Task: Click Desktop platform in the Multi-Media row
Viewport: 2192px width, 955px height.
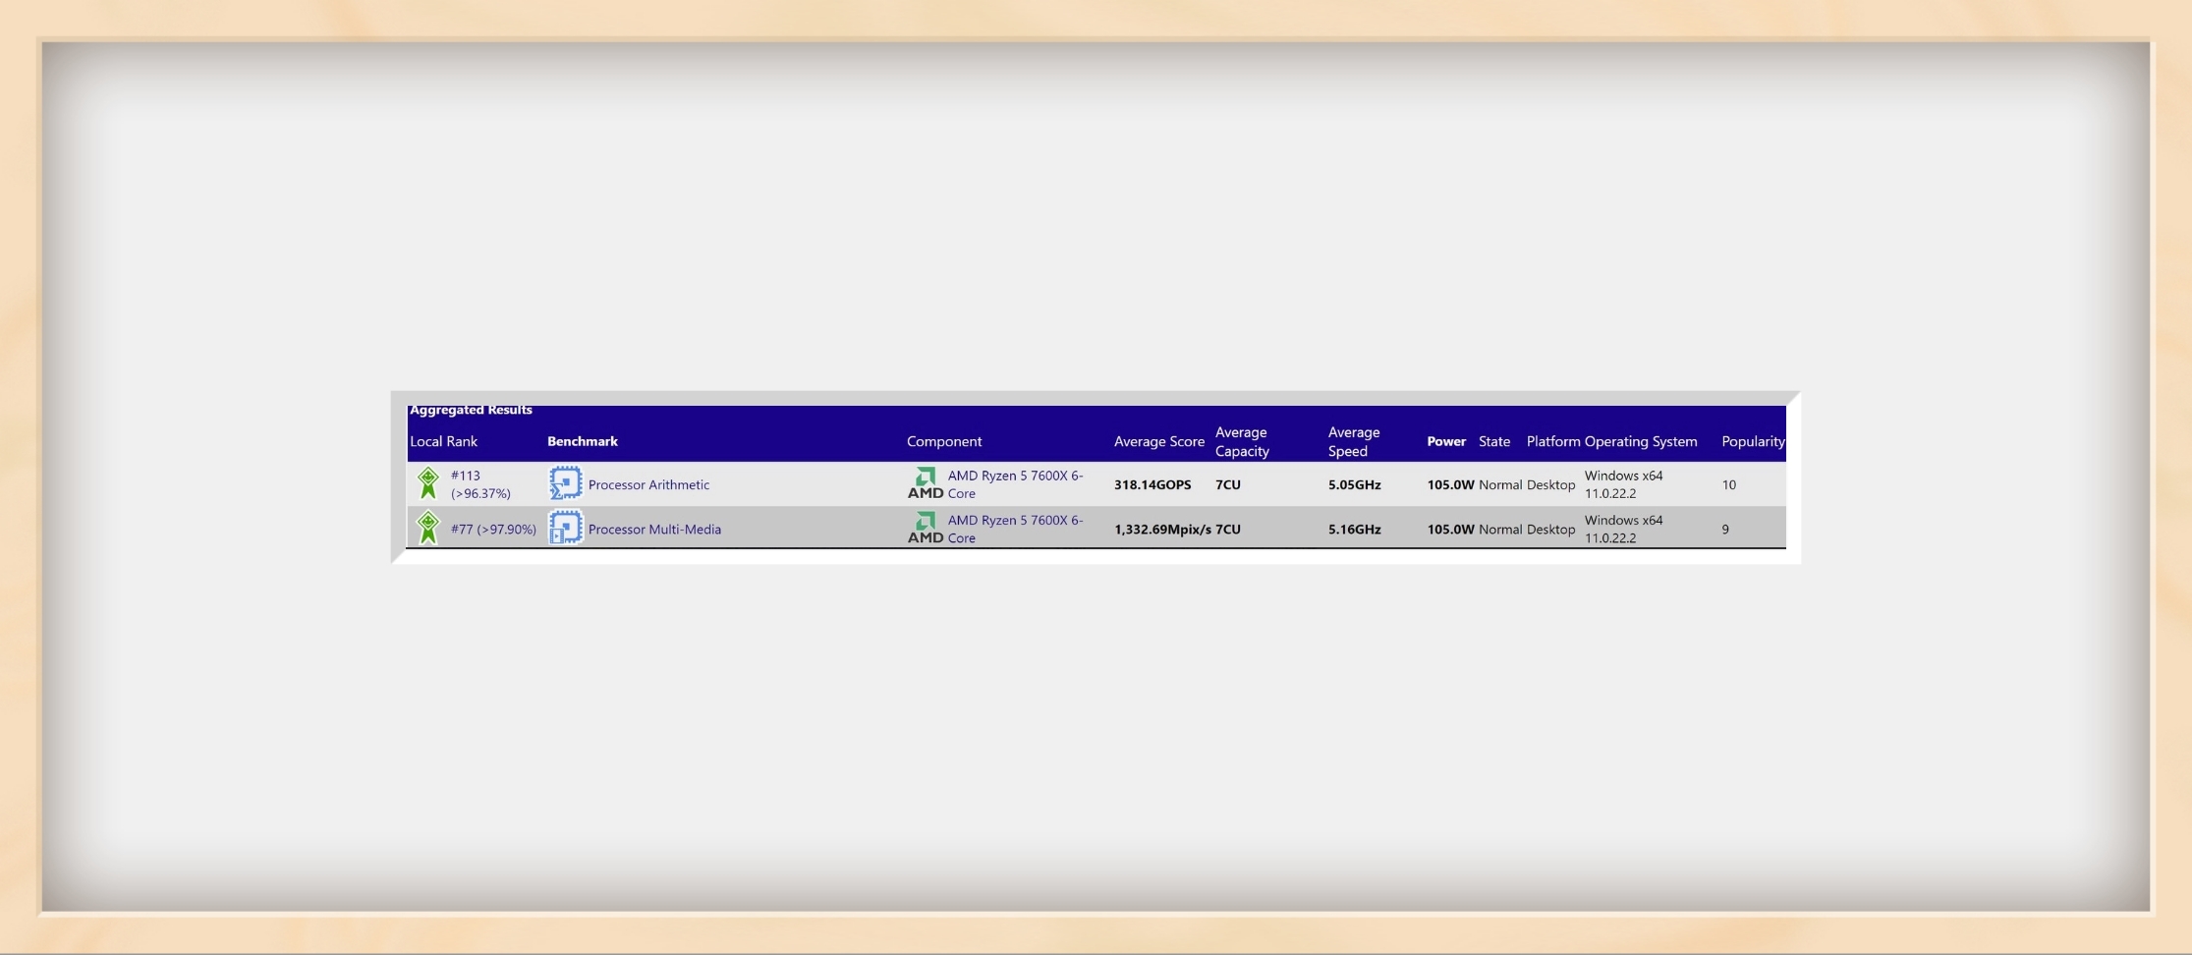Action: tap(1551, 529)
